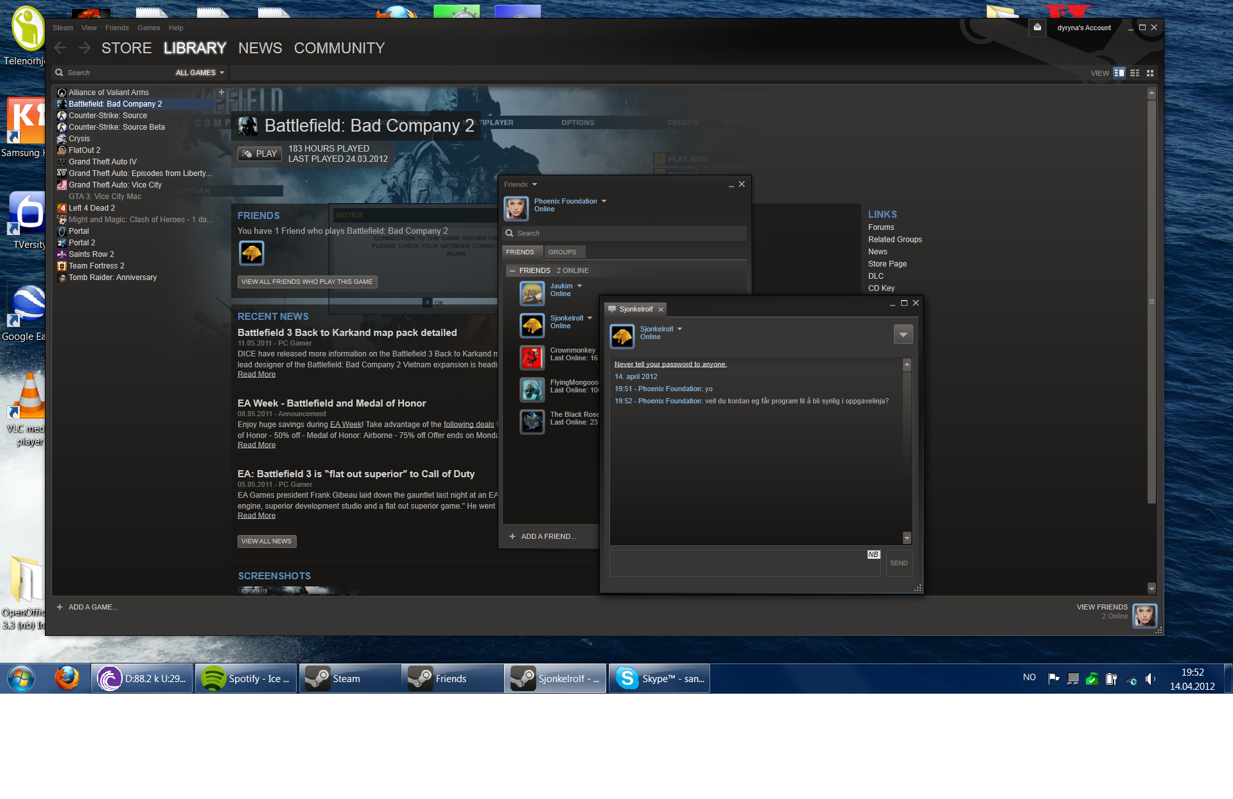Click the plus icon next to Alliance of Valiant Arms

[x=222, y=92]
